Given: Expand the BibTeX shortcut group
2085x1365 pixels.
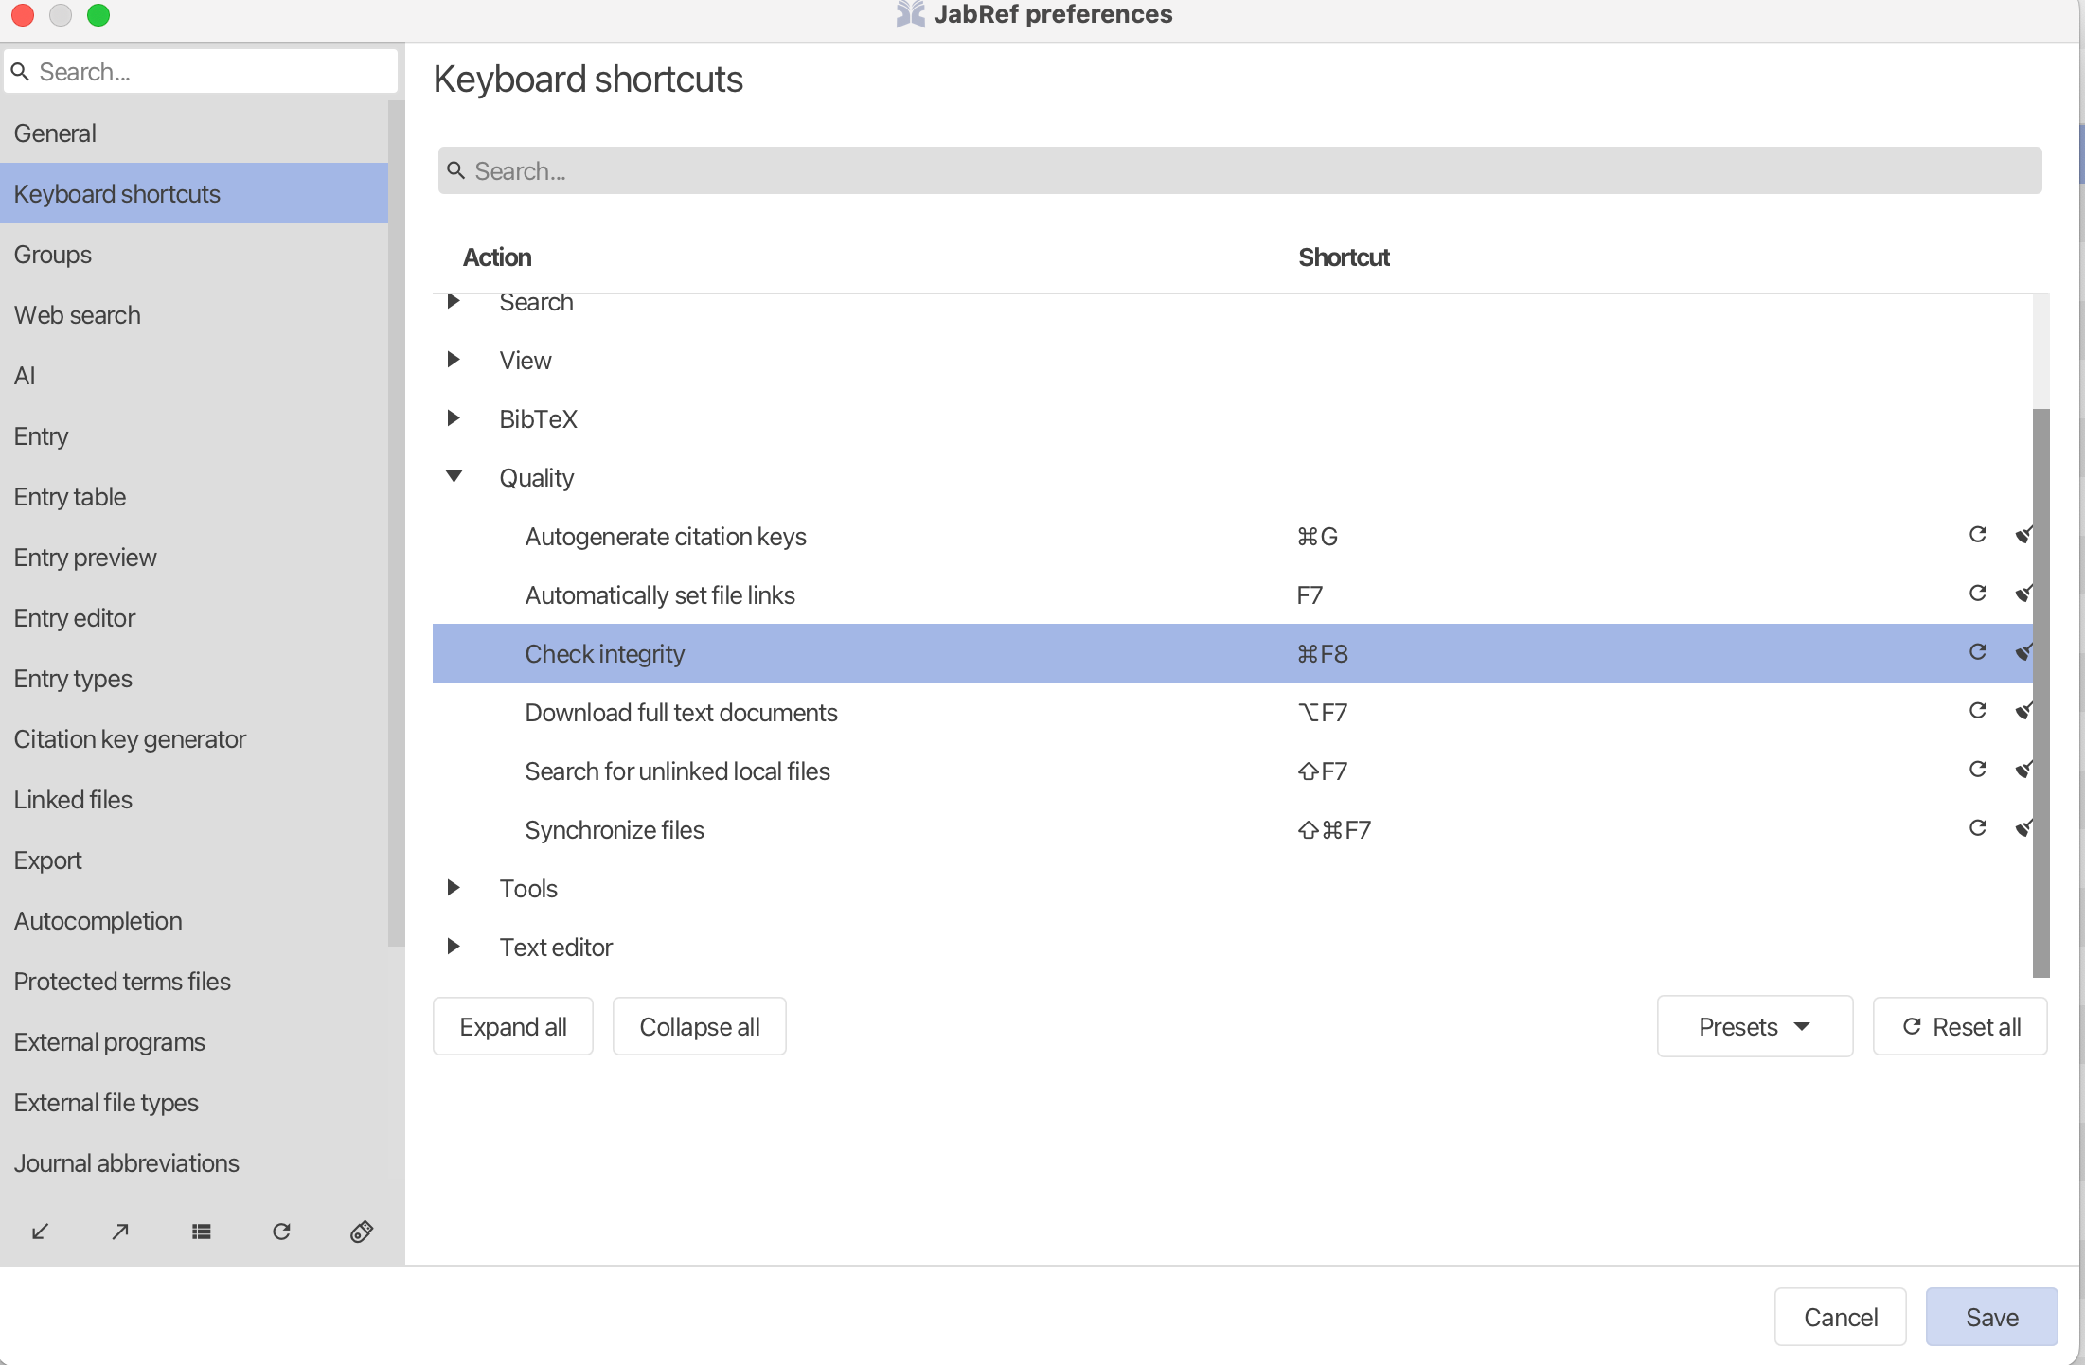Looking at the screenshot, I should [x=454, y=418].
